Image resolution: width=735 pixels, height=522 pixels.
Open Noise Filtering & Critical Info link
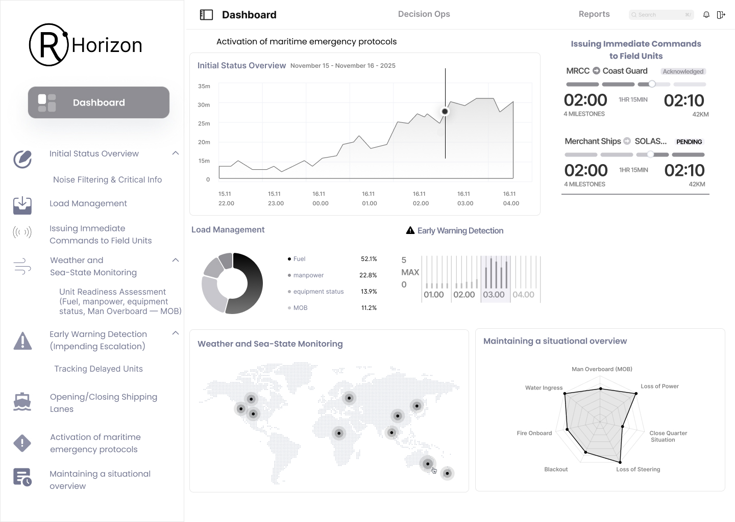(107, 179)
